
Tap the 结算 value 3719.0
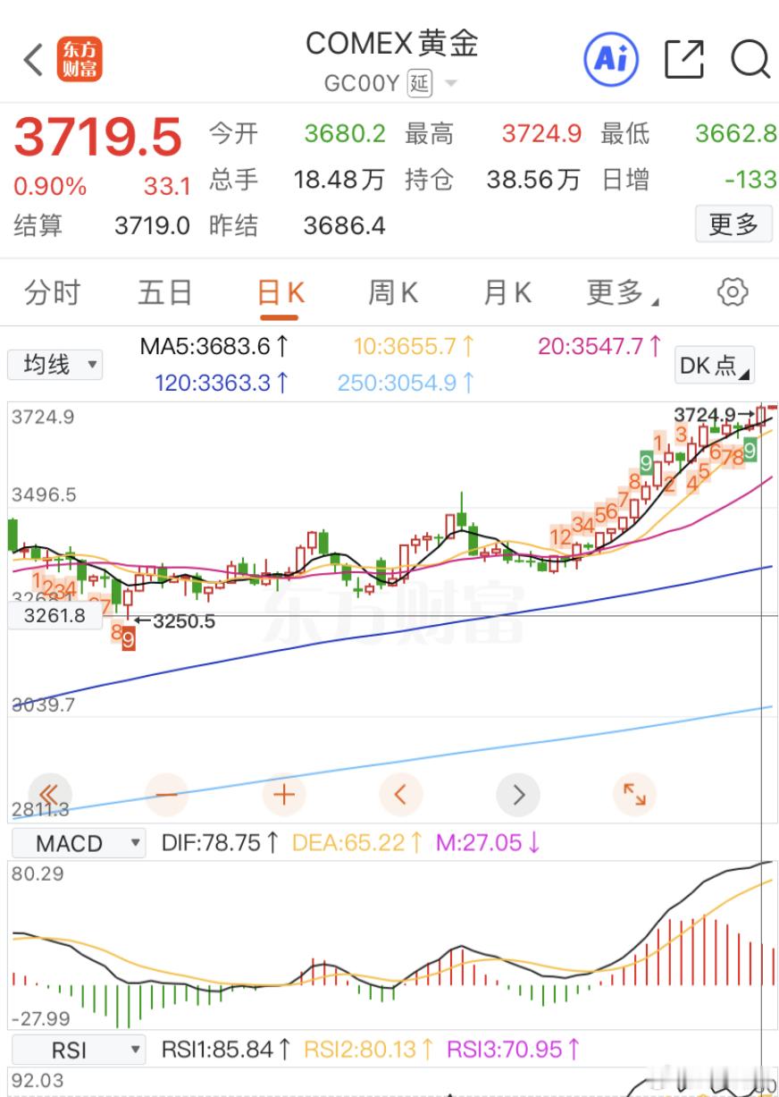pyautogui.click(x=152, y=225)
